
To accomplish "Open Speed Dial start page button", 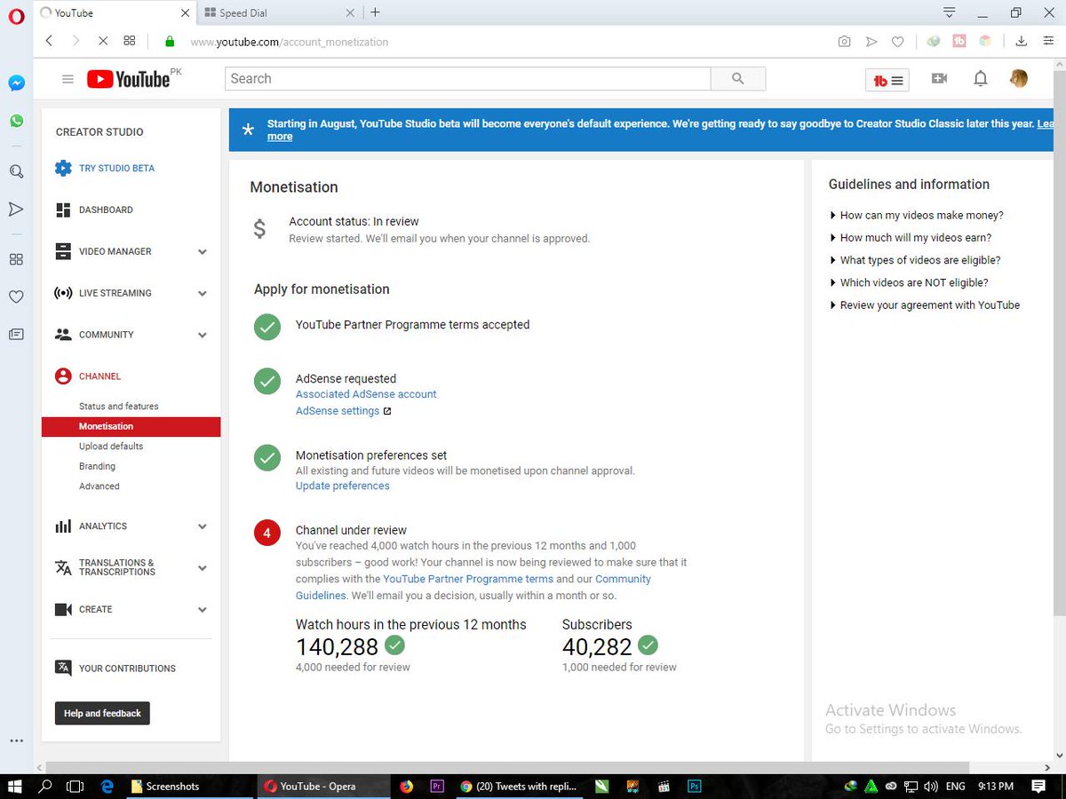I will click(x=130, y=41).
